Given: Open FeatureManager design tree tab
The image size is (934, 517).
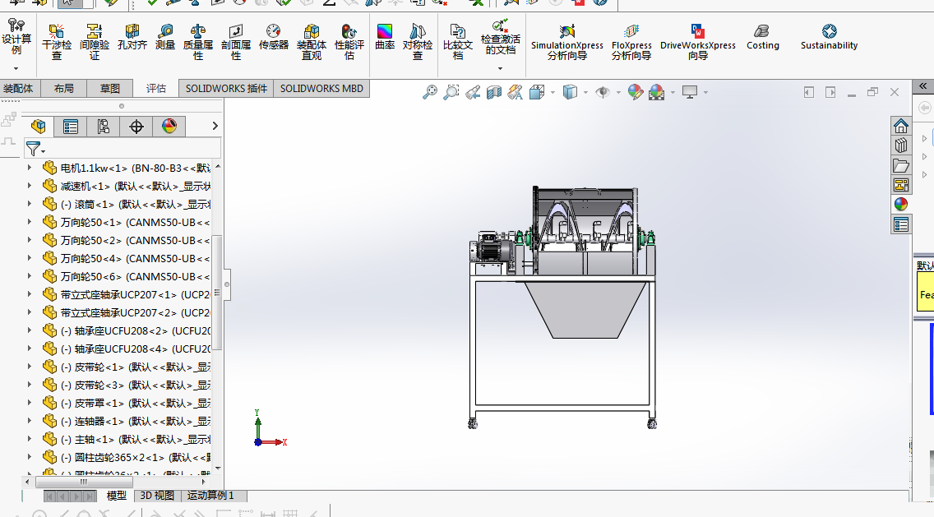Looking at the screenshot, I should coord(39,127).
